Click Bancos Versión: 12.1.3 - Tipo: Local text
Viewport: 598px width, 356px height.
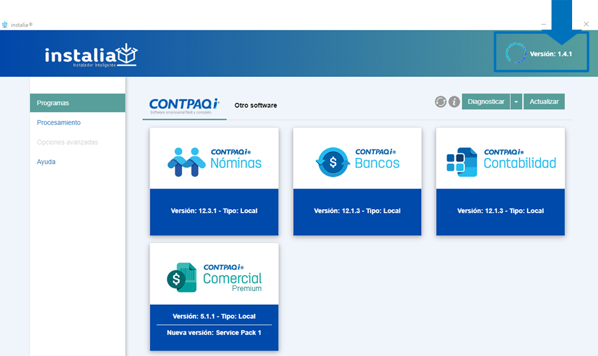point(357,211)
